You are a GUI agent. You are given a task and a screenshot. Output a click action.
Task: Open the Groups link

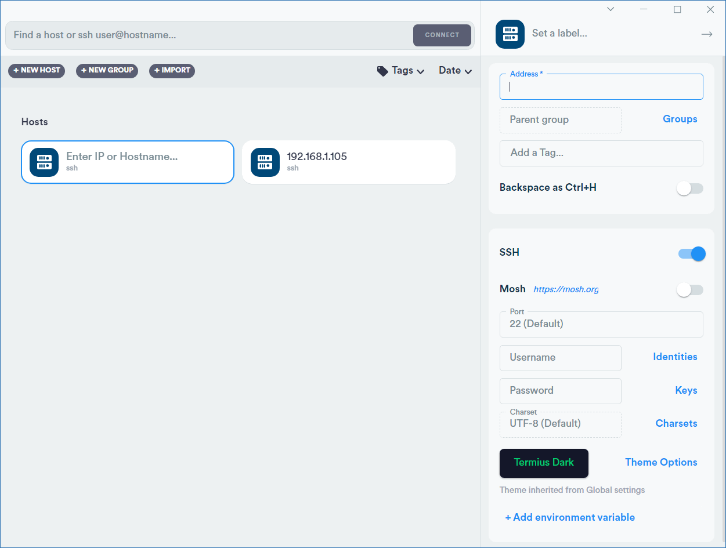point(680,119)
